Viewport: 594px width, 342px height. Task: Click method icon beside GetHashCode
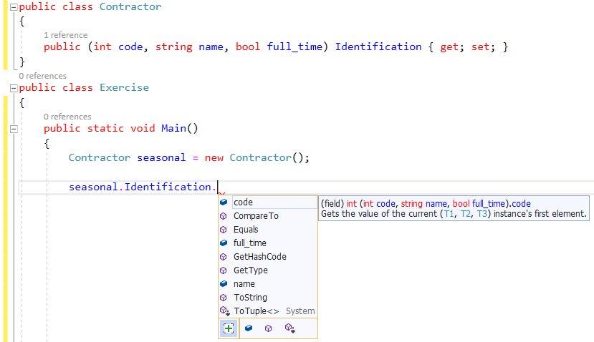pos(224,257)
